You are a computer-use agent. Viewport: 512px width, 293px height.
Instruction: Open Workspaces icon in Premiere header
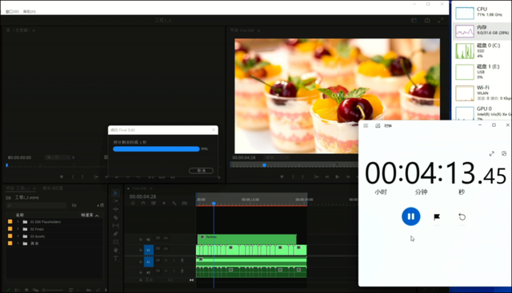coord(414,20)
